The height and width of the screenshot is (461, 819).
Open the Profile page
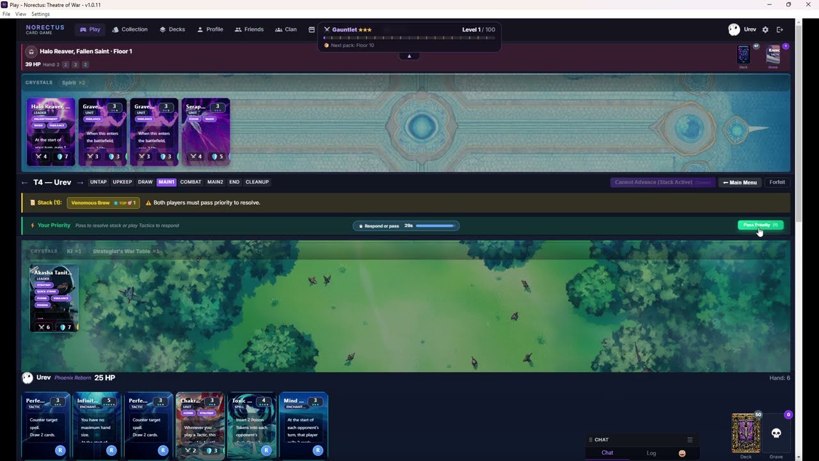point(210,29)
